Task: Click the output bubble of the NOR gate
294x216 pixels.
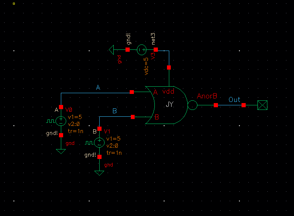Action: tap(192, 105)
